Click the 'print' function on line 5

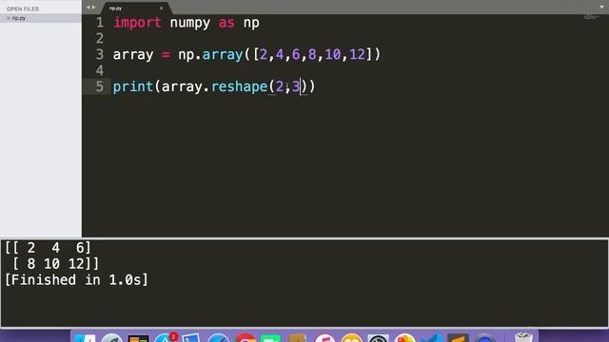[x=133, y=86]
